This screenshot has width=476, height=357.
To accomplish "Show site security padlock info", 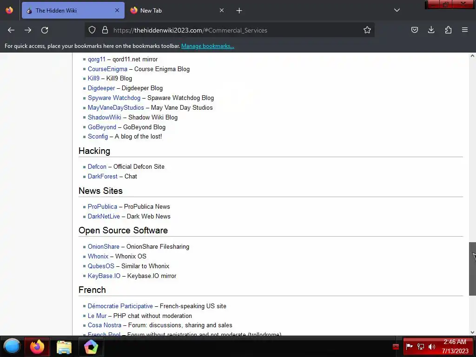I will 105,30.
